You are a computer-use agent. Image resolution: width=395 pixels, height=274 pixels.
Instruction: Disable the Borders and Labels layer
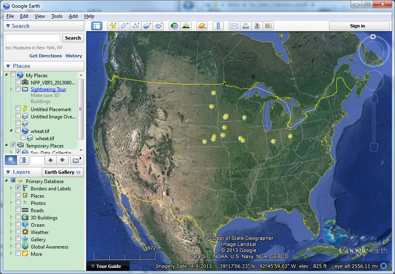[18, 188]
